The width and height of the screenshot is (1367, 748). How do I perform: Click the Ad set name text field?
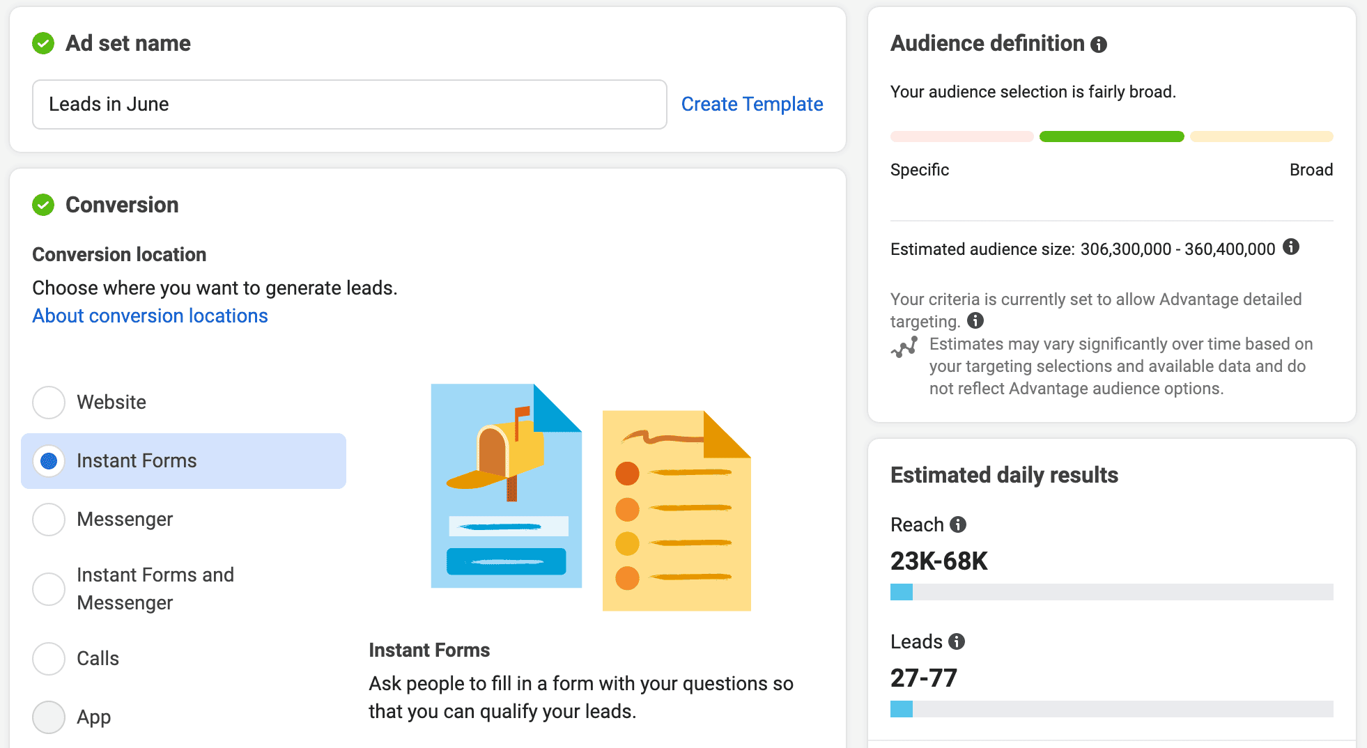349,104
